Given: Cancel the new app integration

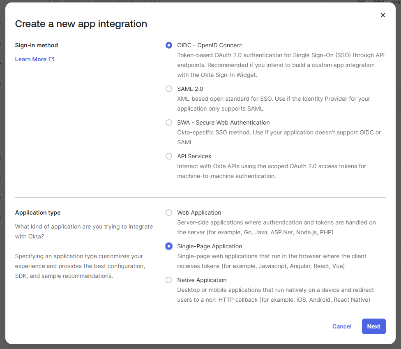Looking at the screenshot, I should click(342, 326).
